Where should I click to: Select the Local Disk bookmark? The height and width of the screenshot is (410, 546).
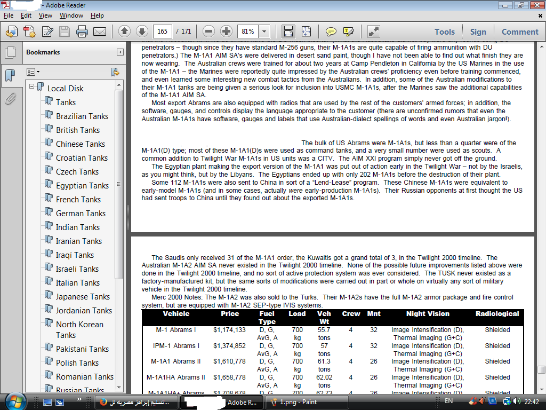[66, 89]
